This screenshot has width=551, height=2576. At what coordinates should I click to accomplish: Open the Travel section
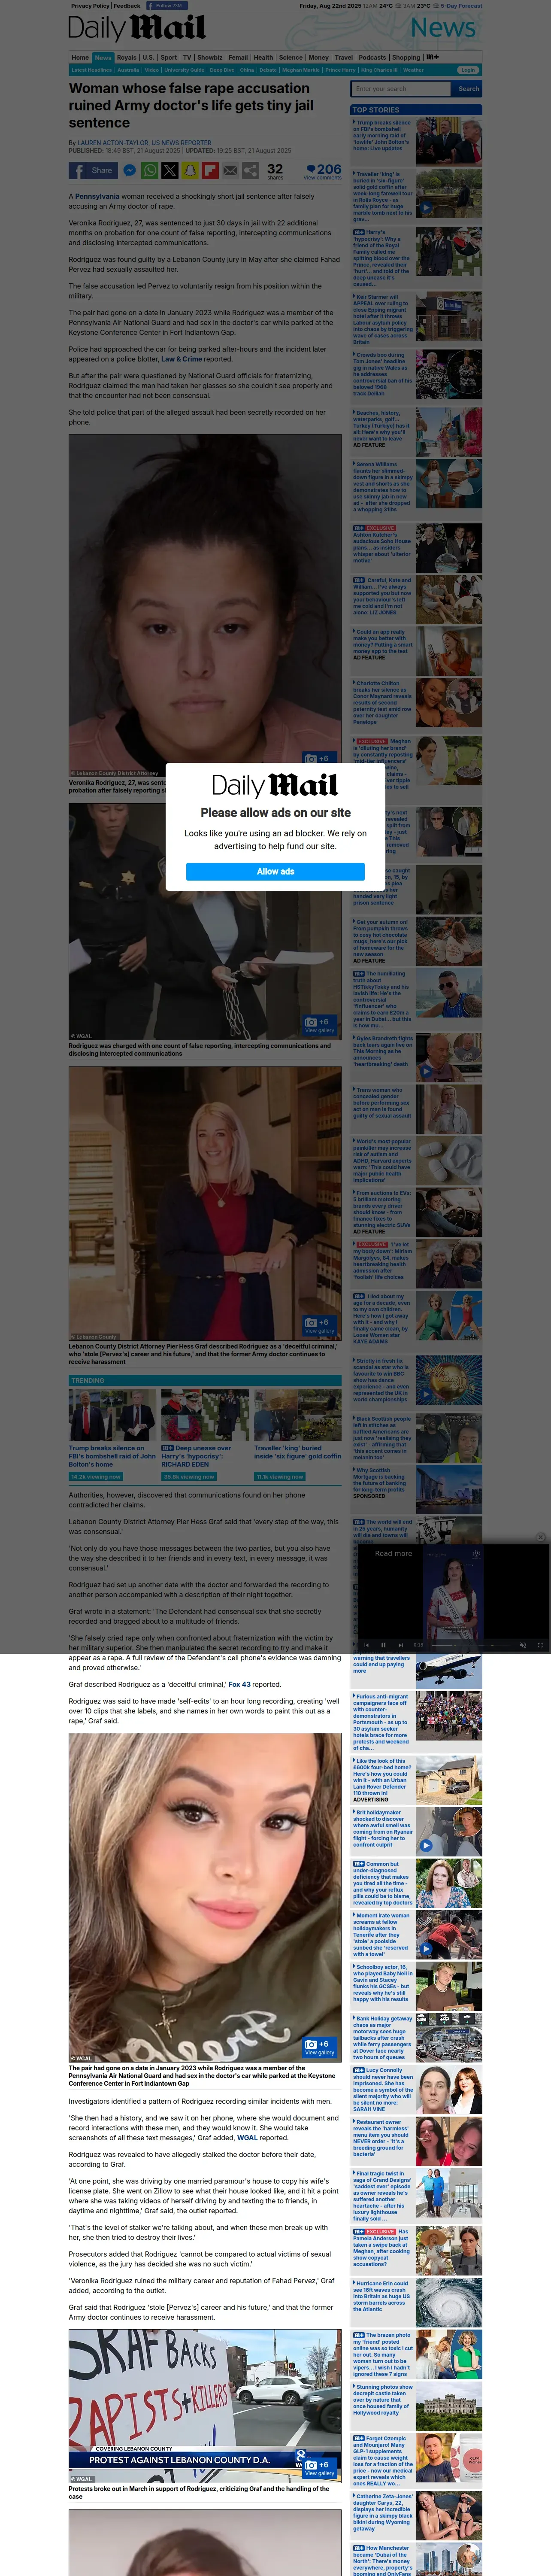(344, 57)
